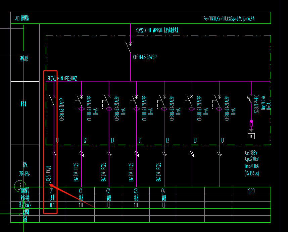Click the Uc≥385V SPD parameter text

[x=251, y=153]
